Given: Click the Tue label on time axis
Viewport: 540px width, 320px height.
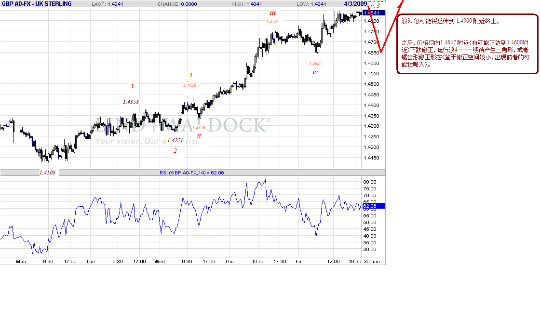Looking at the screenshot, I should (x=90, y=262).
